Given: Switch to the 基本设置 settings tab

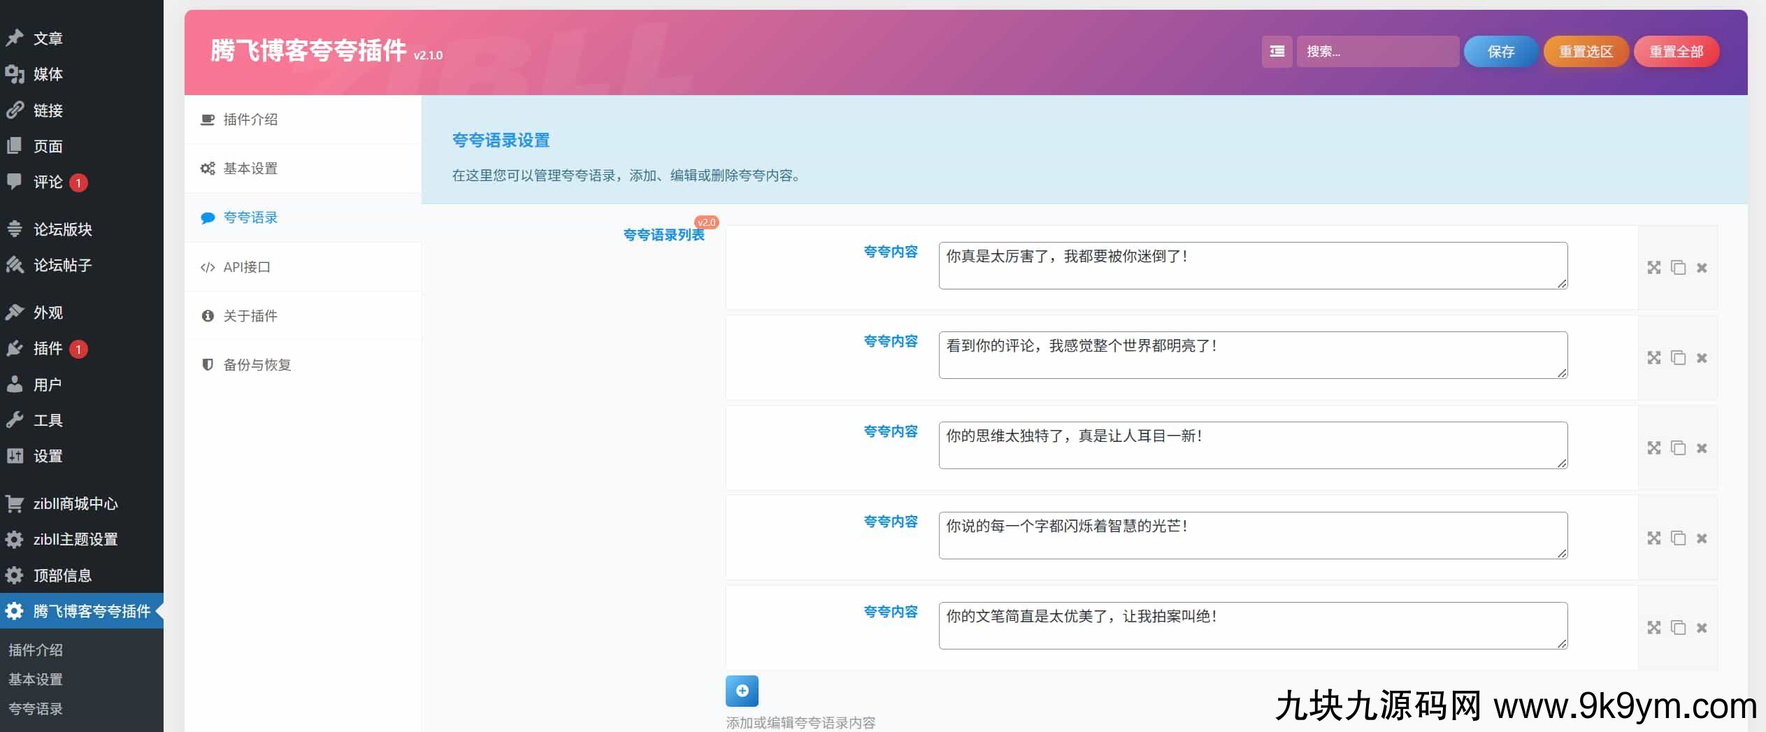Looking at the screenshot, I should pyautogui.click(x=250, y=168).
